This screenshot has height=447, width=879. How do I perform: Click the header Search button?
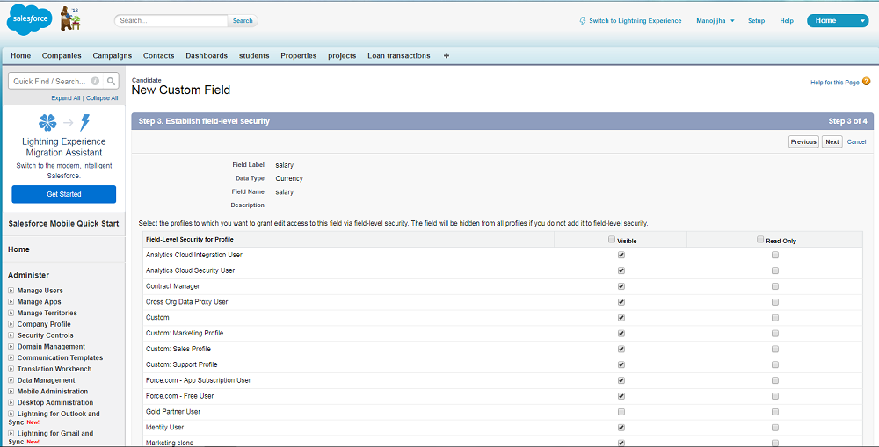click(x=243, y=21)
